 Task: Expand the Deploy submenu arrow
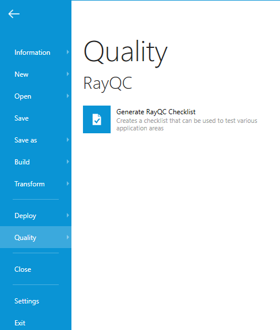(67, 215)
